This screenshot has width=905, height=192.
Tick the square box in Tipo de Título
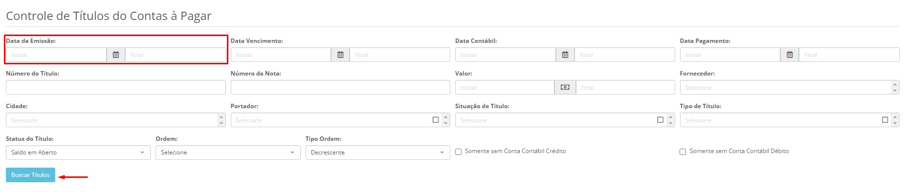click(885, 120)
